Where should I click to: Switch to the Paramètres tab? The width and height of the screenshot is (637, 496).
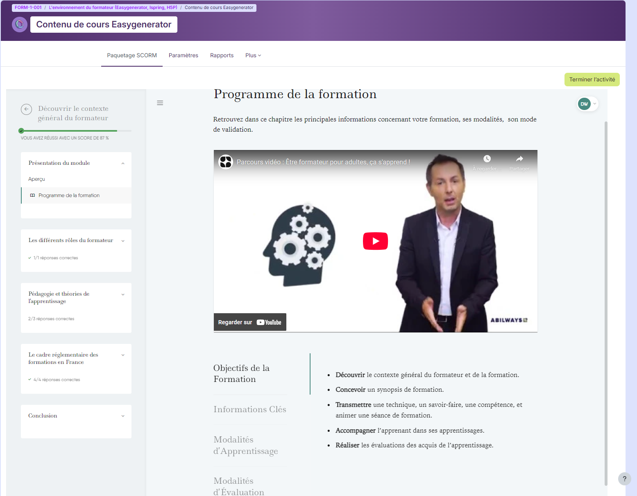pos(183,55)
